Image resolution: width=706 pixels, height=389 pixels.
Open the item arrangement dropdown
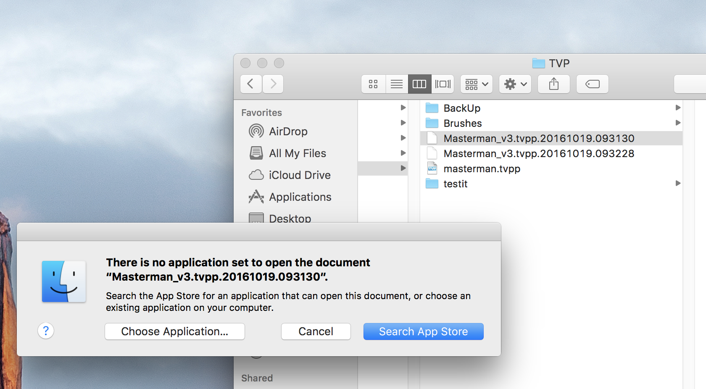point(477,84)
